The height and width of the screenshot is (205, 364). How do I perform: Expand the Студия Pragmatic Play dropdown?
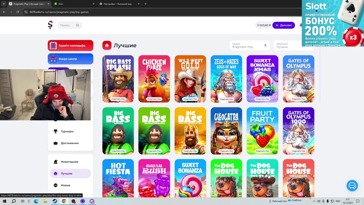250,45
